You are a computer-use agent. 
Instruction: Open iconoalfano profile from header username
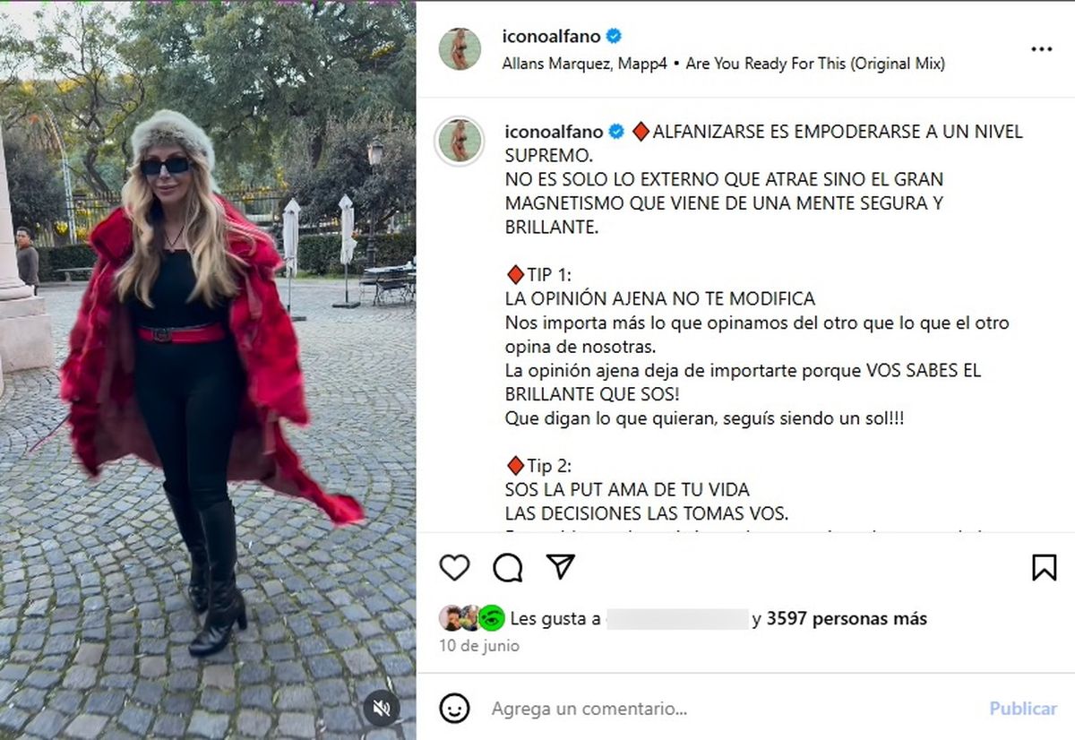pos(553,37)
